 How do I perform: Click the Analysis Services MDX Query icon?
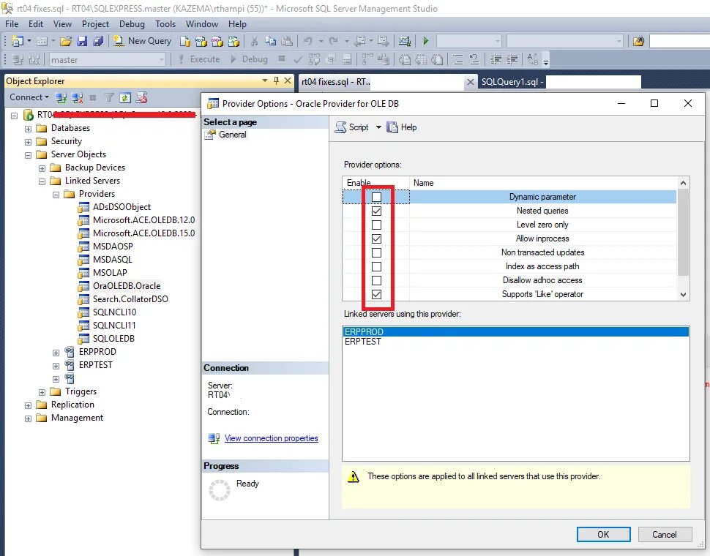click(x=201, y=41)
